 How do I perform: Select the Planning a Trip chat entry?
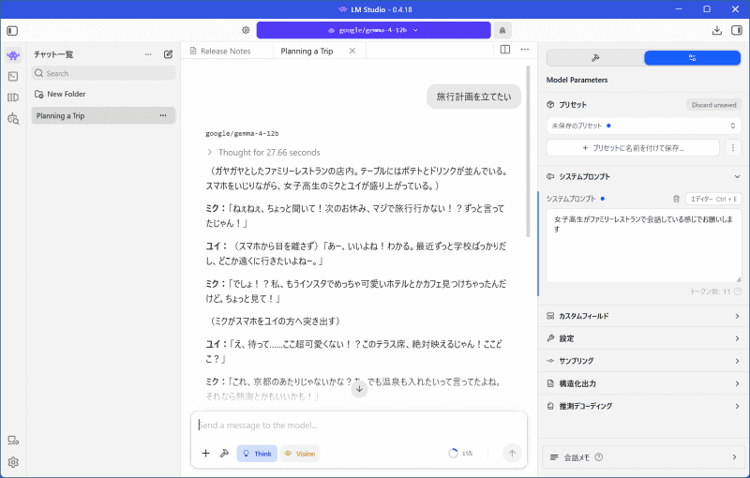pyautogui.click(x=103, y=115)
